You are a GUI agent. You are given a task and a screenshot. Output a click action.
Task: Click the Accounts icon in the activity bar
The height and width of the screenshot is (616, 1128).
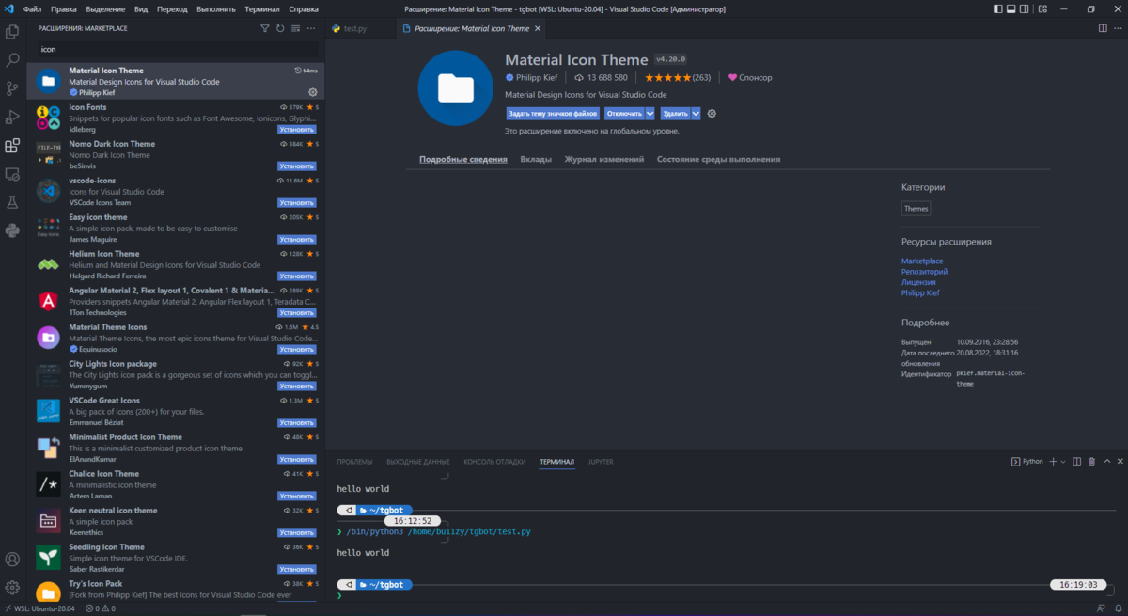pos(12,559)
